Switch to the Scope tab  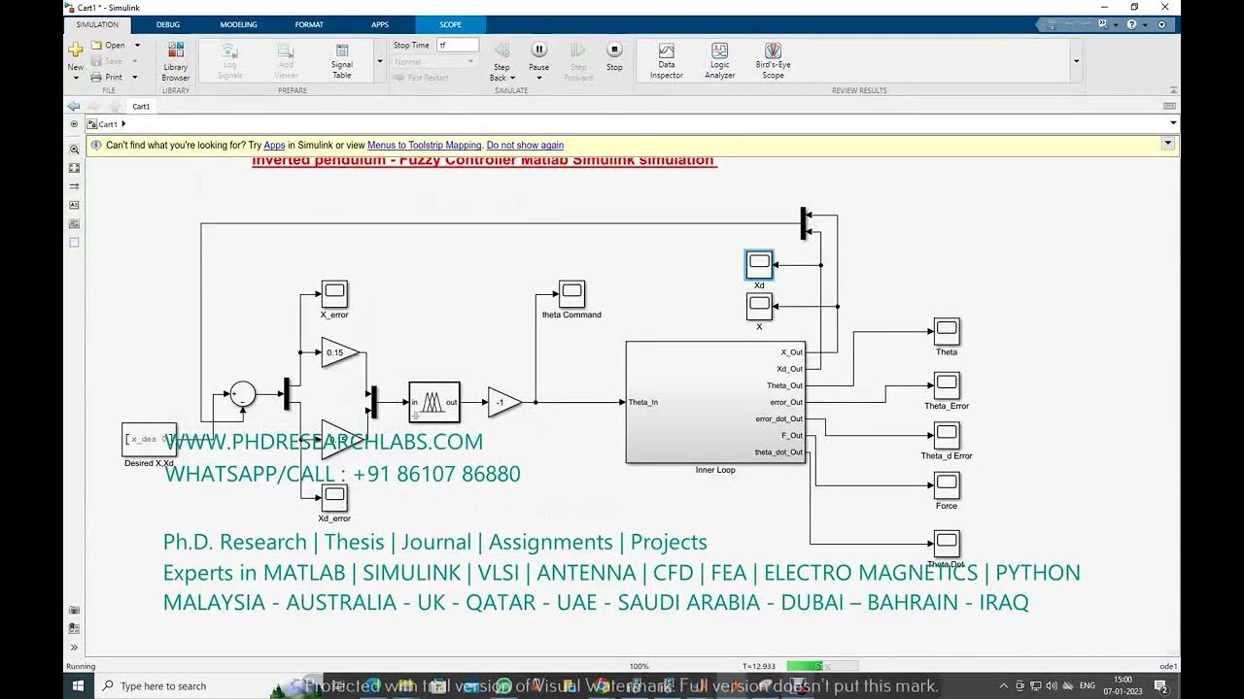coord(450,24)
